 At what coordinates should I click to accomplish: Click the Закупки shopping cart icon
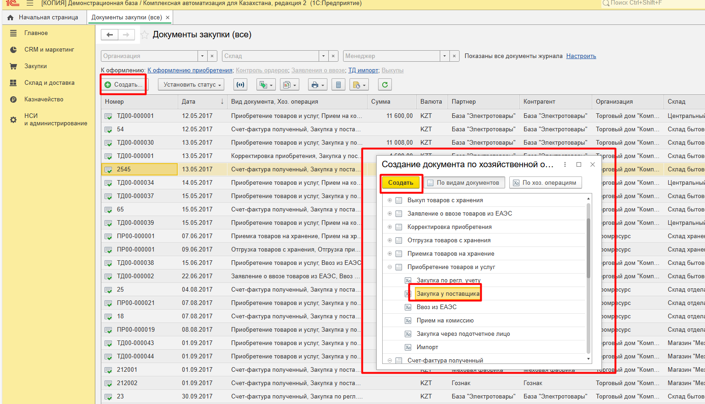click(x=13, y=66)
